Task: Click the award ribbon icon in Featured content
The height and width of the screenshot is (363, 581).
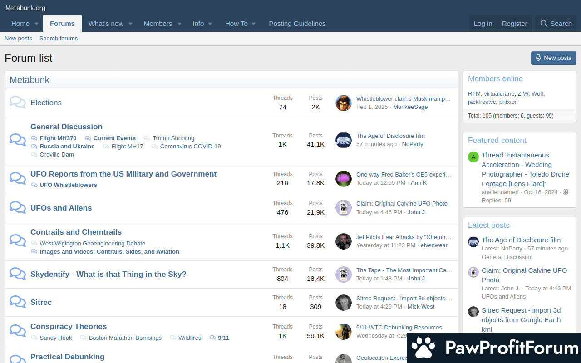Action: click(x=566, y=192)
